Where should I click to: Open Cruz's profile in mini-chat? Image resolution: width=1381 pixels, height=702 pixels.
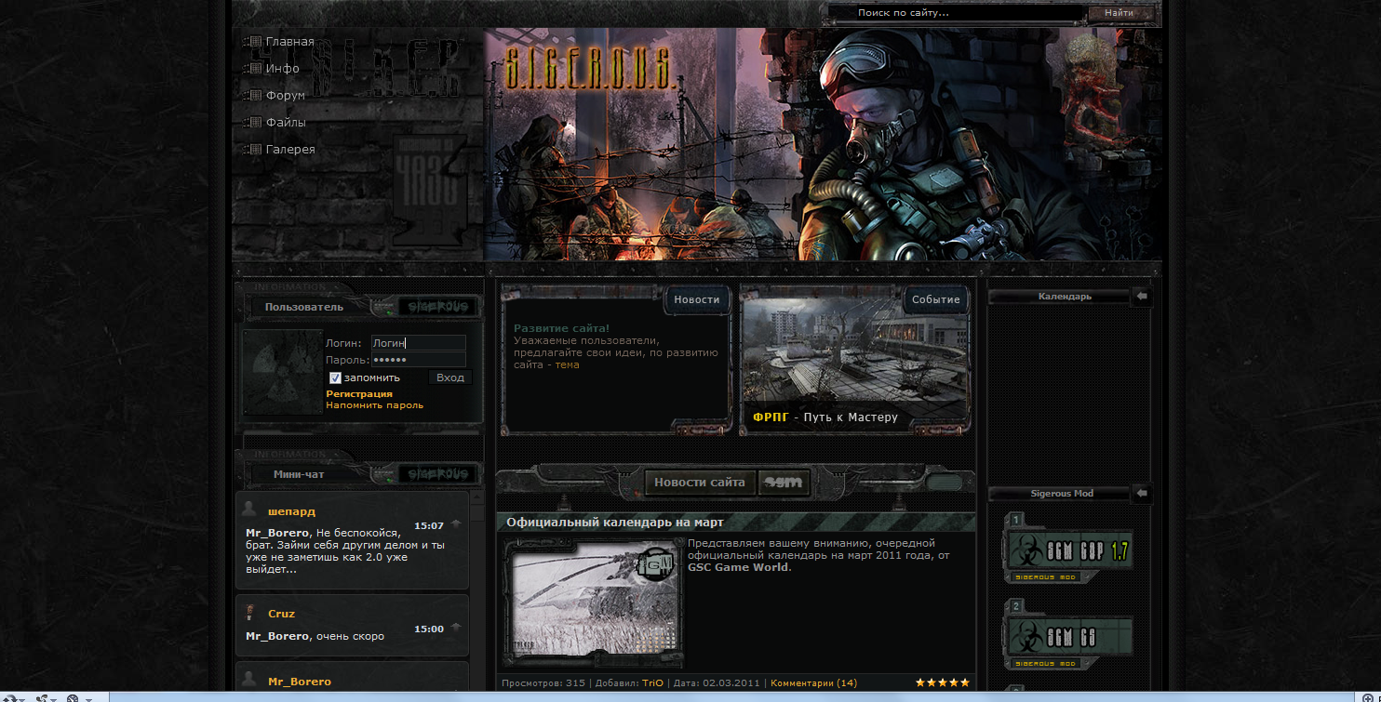click(x=281, y=614)
